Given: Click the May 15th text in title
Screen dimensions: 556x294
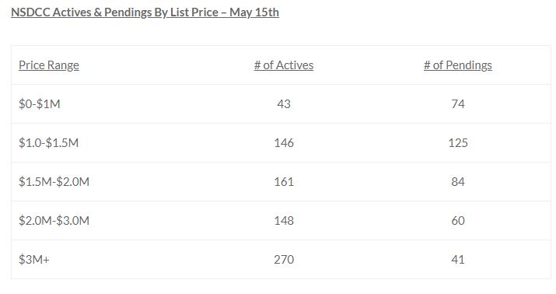Looking at the screenshot, I should [x=254, y=12].
